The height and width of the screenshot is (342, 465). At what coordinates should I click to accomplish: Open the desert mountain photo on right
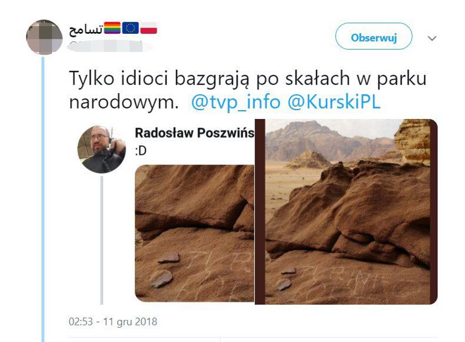pyautogui.click(x=346, y=211)
